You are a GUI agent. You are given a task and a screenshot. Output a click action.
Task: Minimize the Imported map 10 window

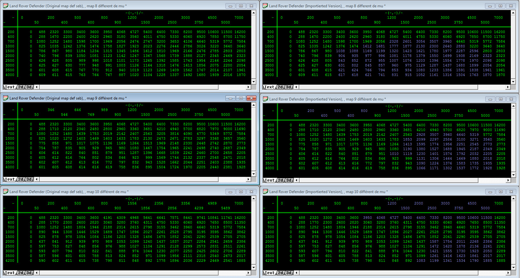click(x=490, y=191)
